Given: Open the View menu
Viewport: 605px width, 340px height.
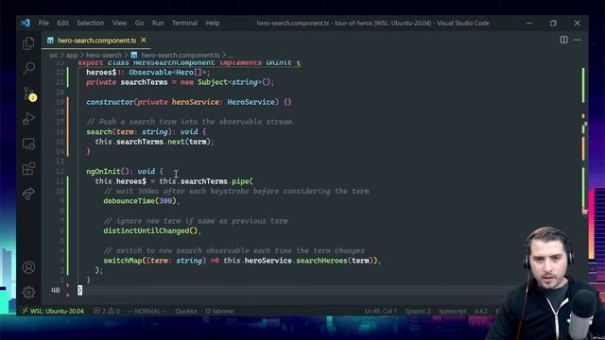Looking at the screenshot, I should [x=119, y=23].
